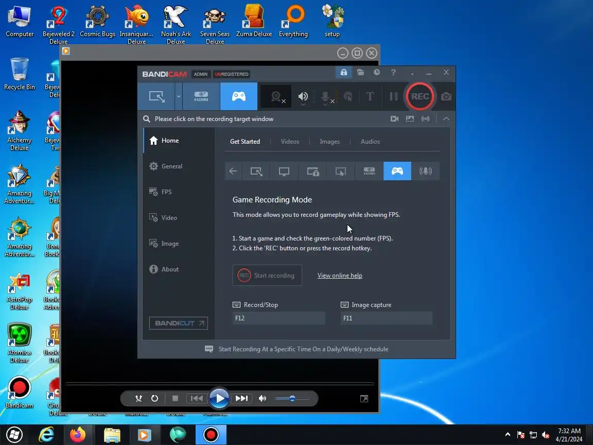593x445 pixels.
Task: Click the Record/Stop hotkey F12 field
Action: click(278, 318)
